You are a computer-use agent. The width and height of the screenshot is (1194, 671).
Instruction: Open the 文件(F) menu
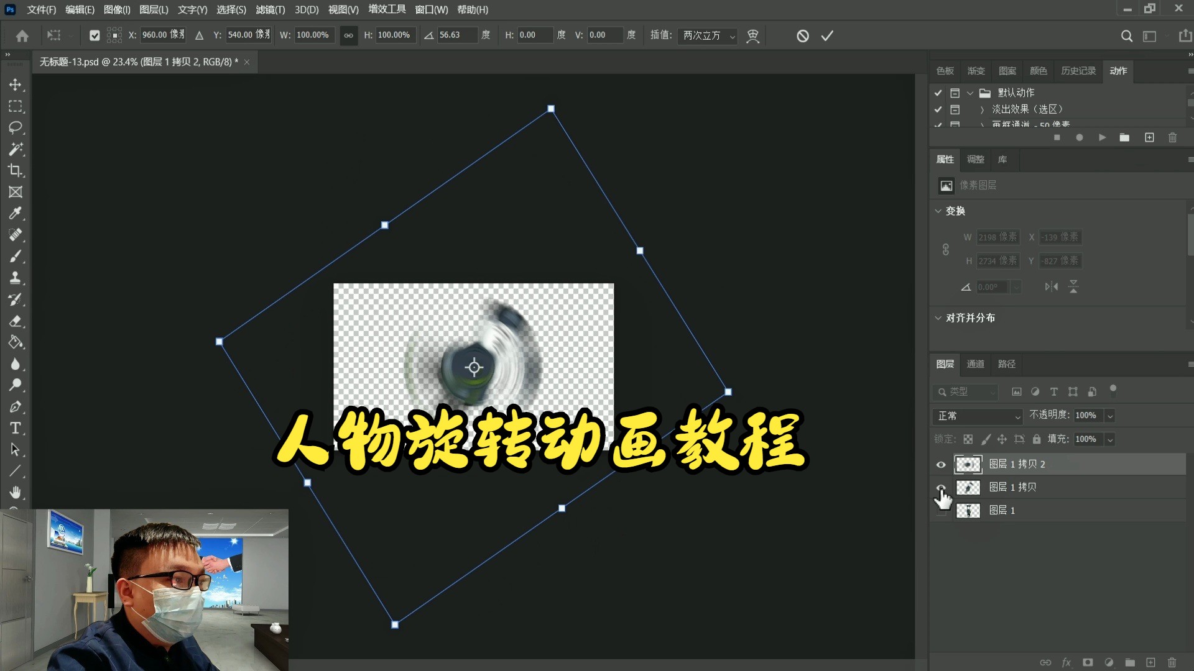coord(41,10)
